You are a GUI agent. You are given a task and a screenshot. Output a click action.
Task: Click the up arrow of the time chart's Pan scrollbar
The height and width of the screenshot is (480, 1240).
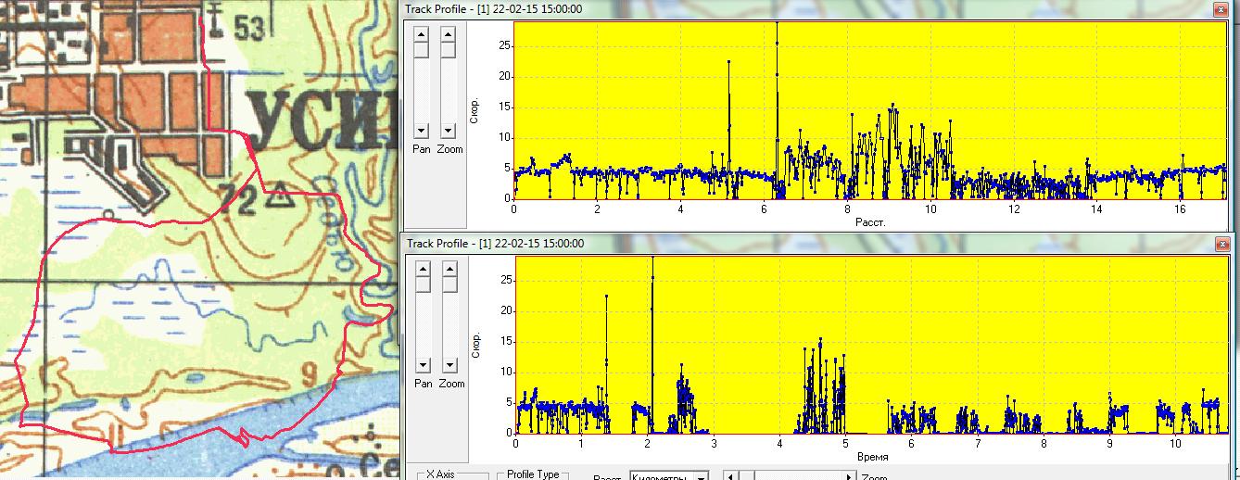[422, 269]
